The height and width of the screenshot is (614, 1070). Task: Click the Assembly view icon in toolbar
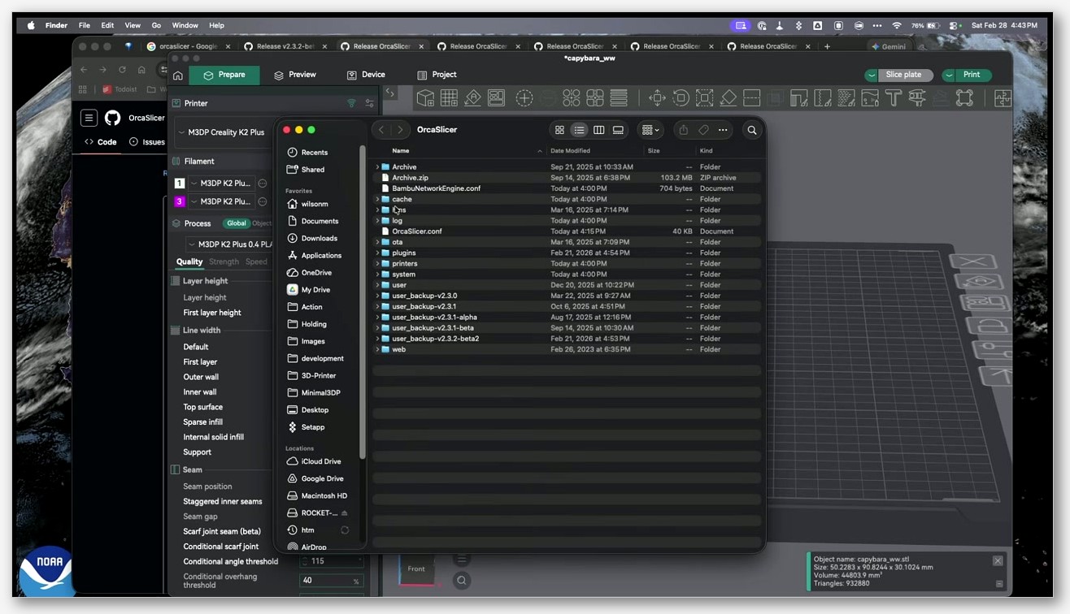(964, 98)
